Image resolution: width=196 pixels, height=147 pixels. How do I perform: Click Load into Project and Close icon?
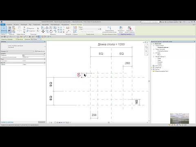(129, 28)
